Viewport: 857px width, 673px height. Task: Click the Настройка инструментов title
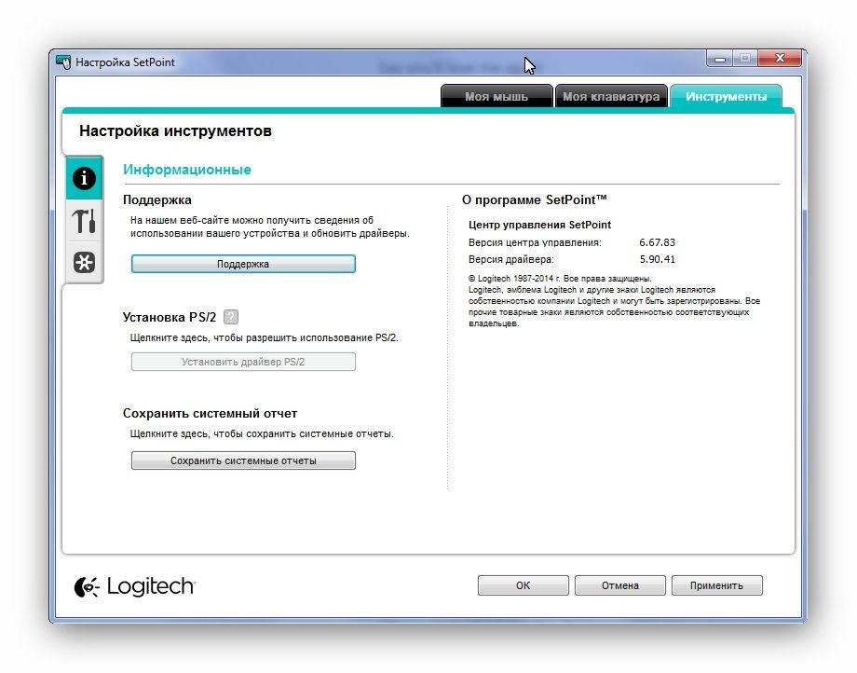coord(175,131)
